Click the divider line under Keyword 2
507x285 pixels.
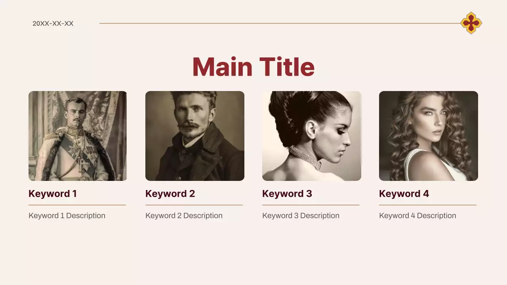(194, 205)
